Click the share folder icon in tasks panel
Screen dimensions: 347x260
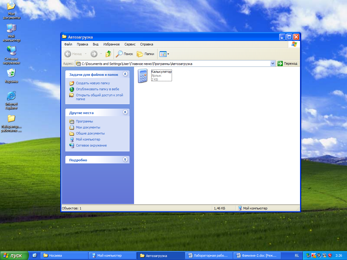point(72,95)
